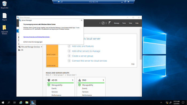Screen dimensions: 187x105
Task: Restore down the remote session window
Action: tap(125, 2)
